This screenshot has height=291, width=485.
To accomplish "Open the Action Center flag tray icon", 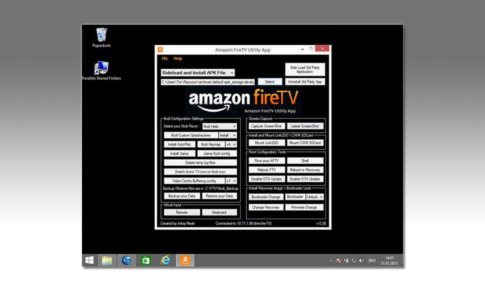I will pos(339,261).
